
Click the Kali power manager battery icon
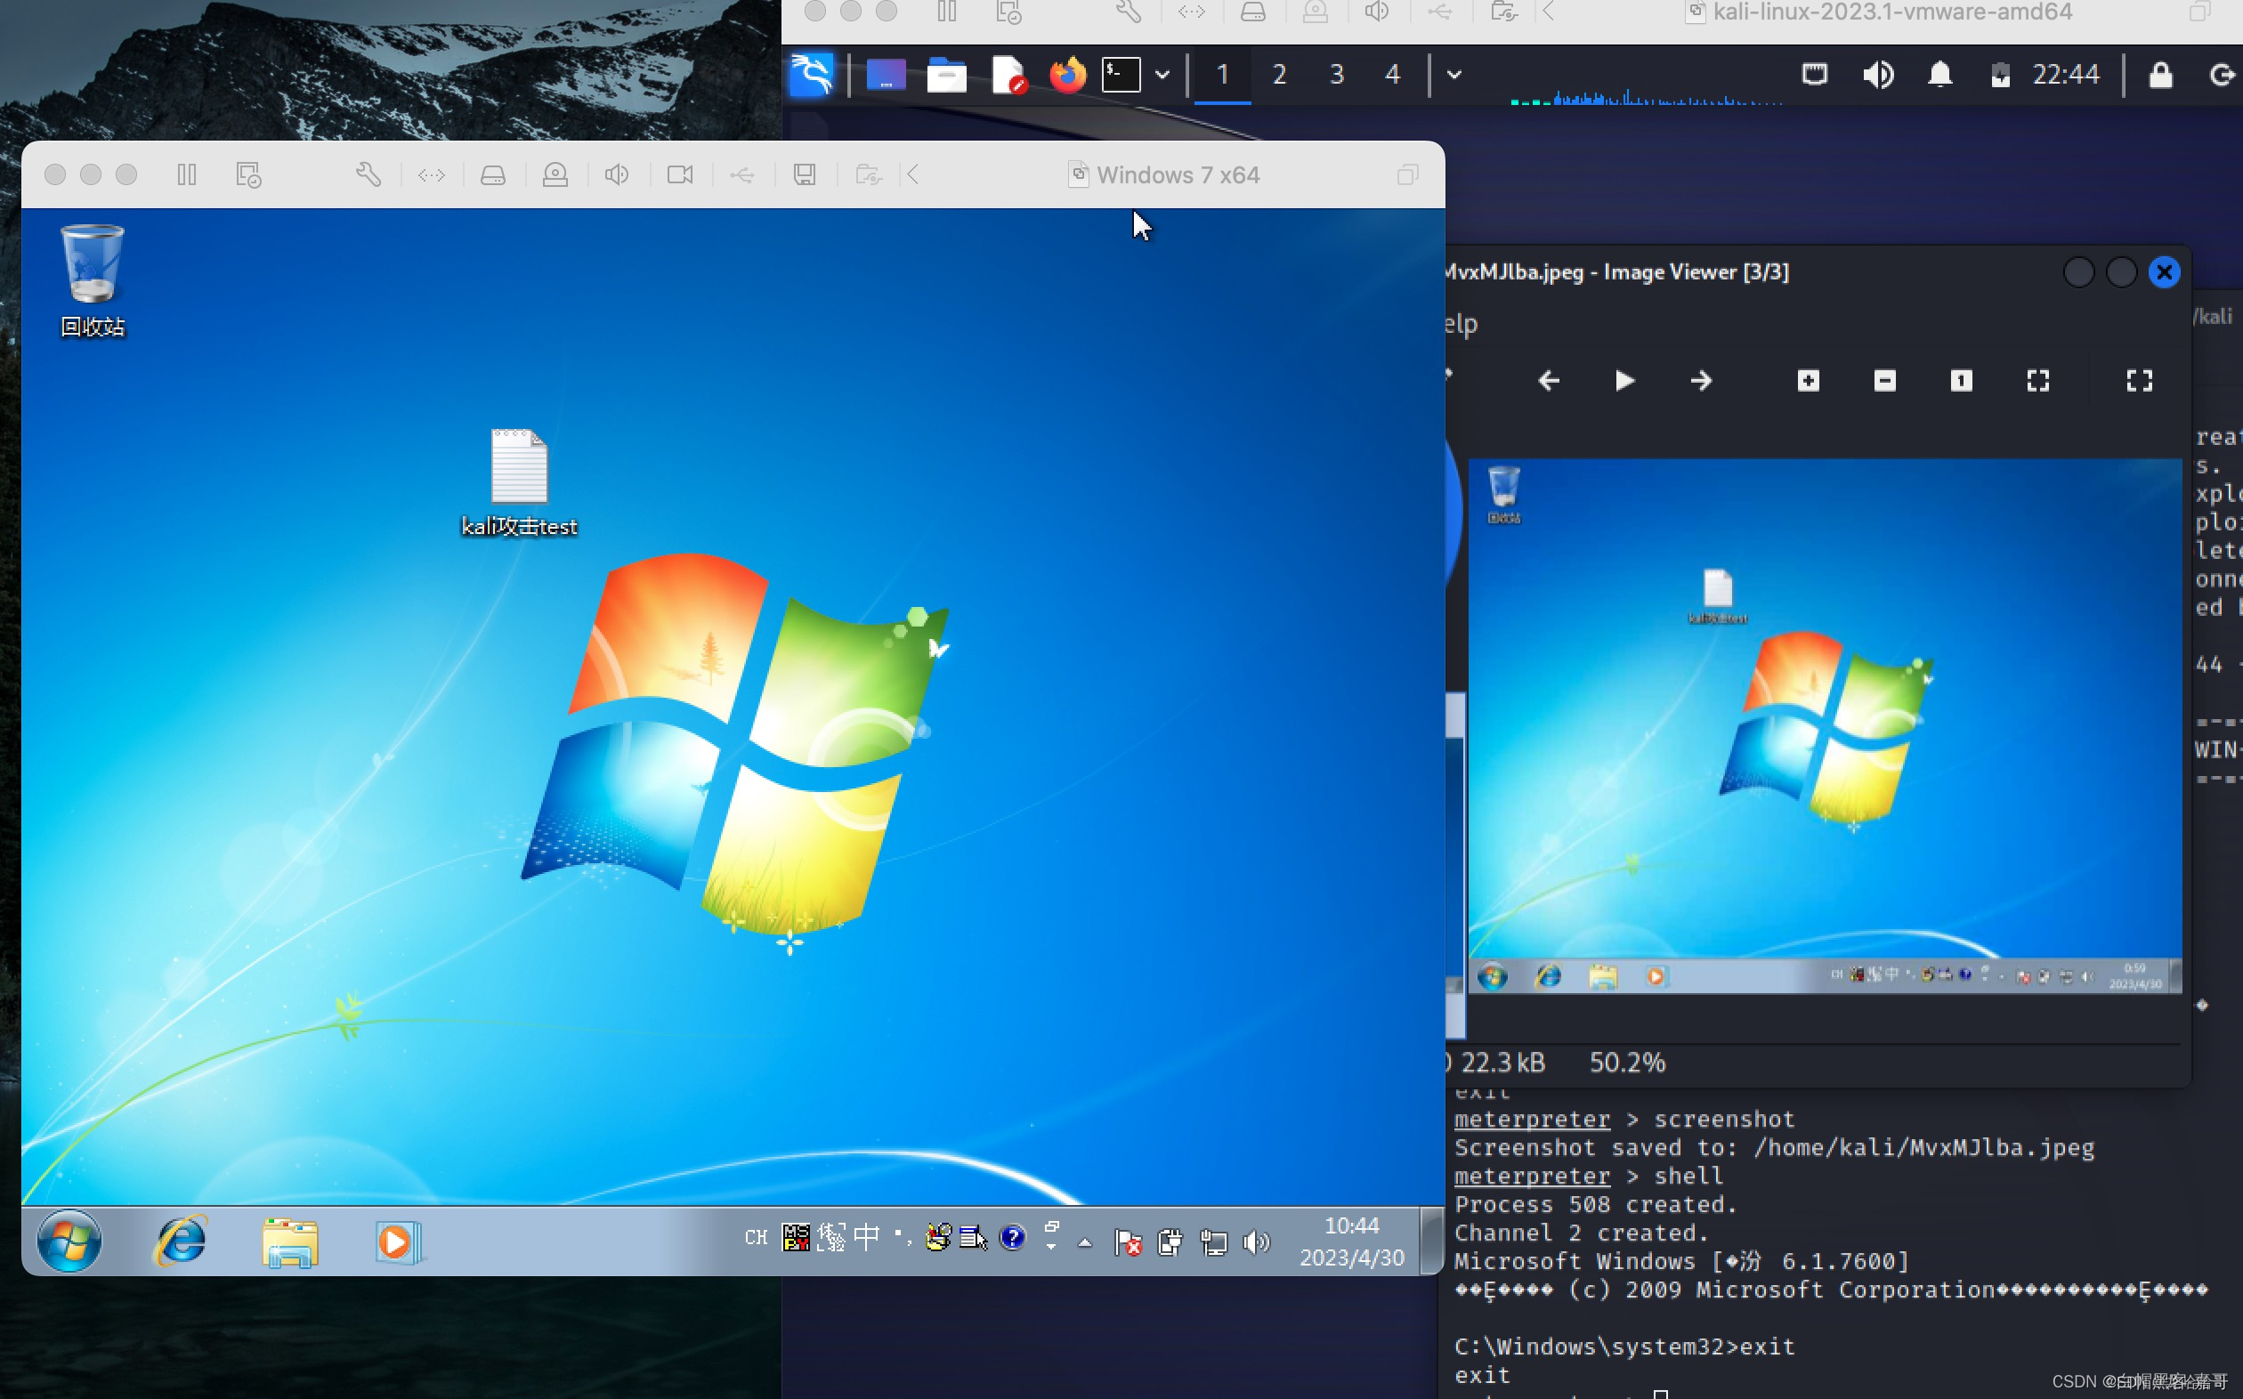(x=2001, y=75)
